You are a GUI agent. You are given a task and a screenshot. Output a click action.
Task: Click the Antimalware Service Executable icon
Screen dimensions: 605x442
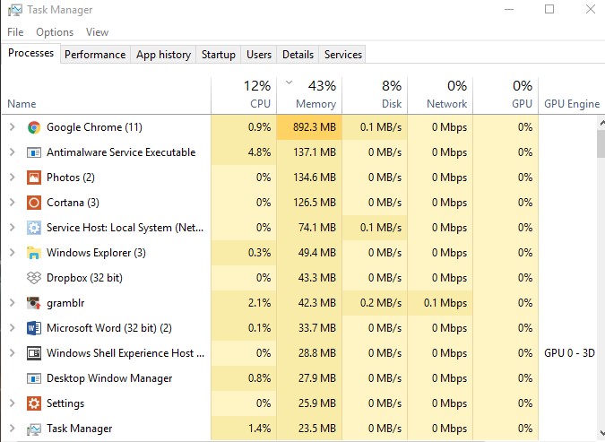click(34, 152)
